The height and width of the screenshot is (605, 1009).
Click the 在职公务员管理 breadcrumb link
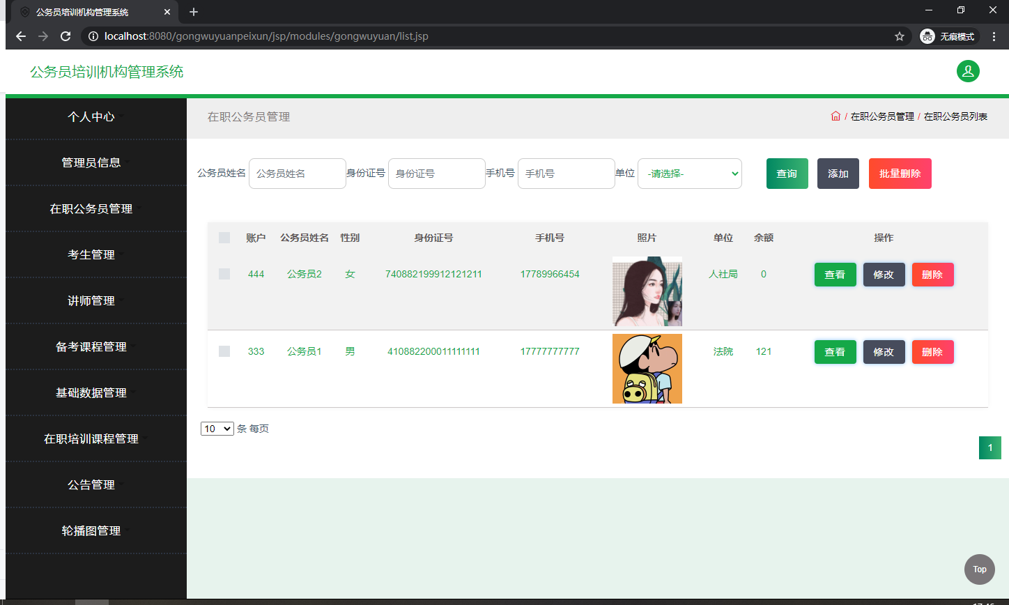point(882,116)
